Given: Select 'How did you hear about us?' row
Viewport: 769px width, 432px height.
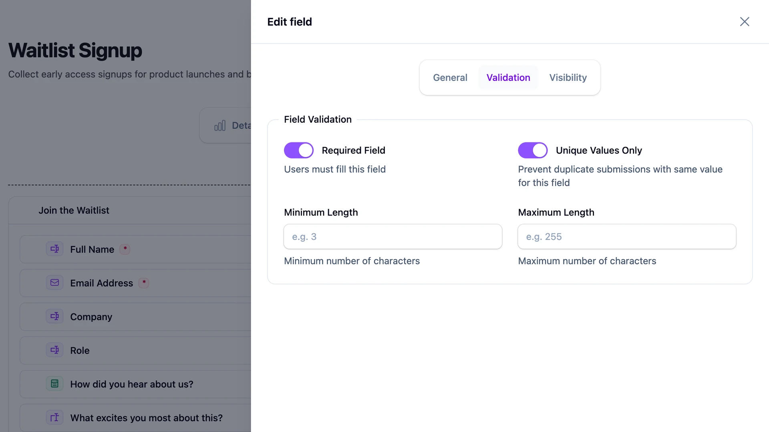Looking at the screenshot, I should click(x=135, y=384).
